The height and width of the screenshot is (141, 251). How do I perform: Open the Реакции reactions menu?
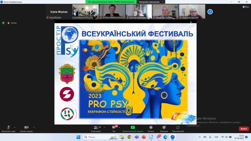[x=164, y=129]
